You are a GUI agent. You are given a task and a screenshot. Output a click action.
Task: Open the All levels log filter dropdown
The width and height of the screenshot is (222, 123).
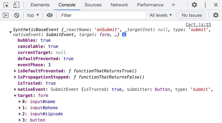click(161, 15)
